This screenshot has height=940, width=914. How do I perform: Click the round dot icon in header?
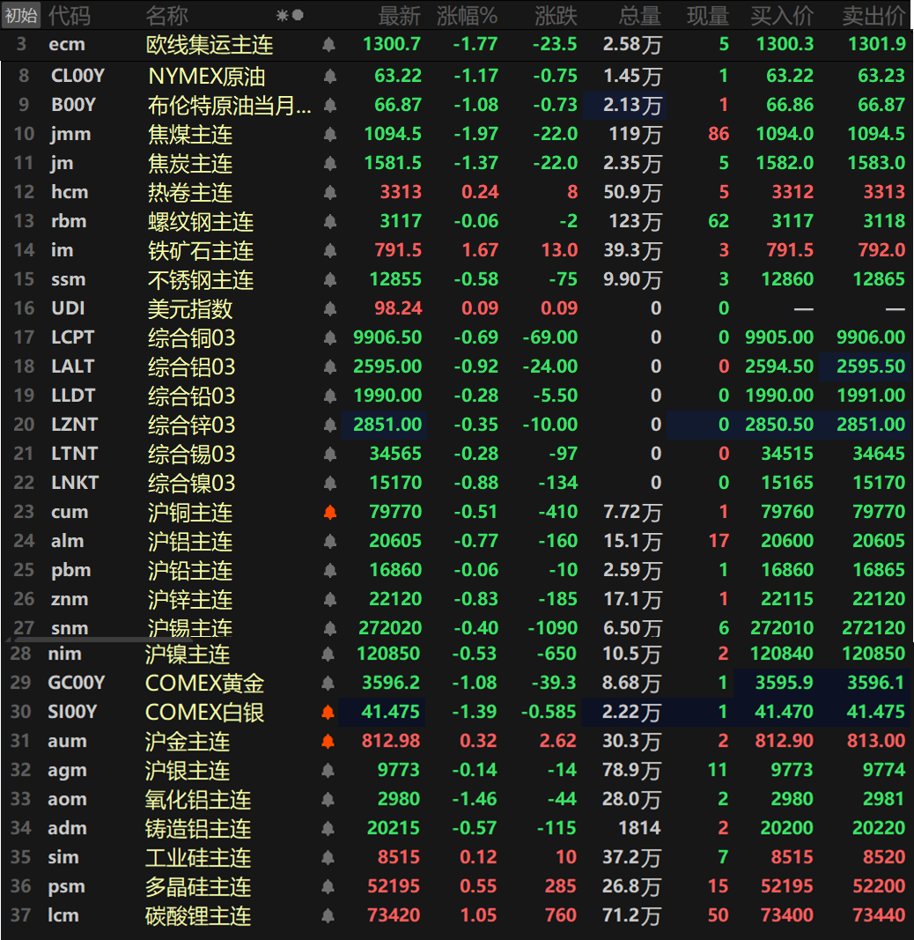click(x=298, y=15)
